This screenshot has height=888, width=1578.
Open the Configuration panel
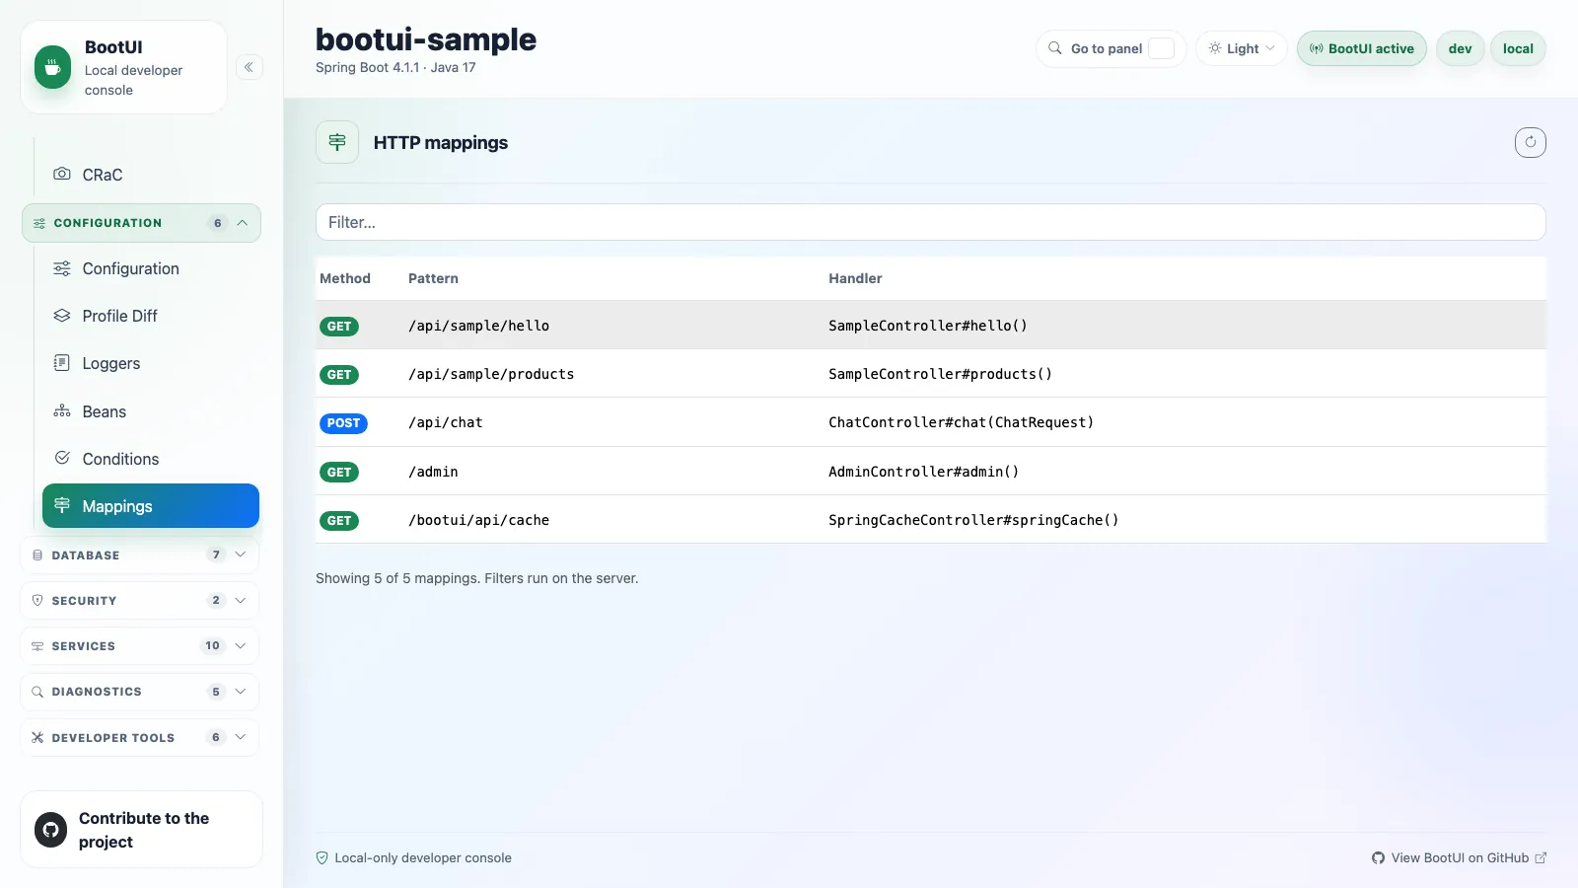(150, 268)
